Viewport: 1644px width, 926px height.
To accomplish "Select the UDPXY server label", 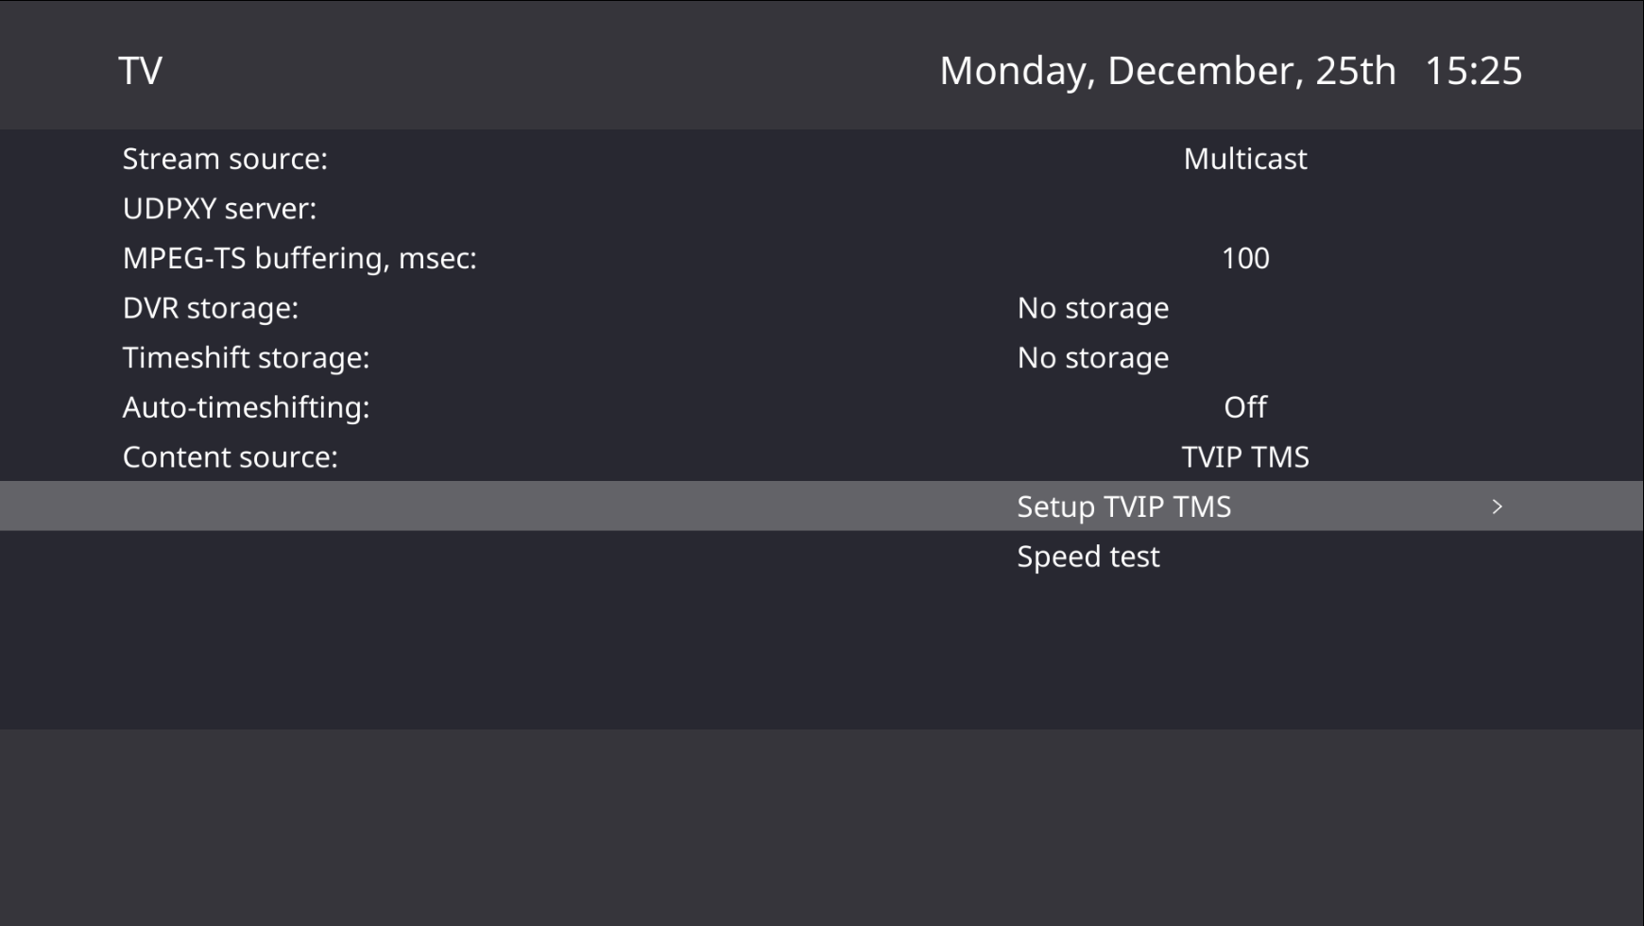I will 219,209.
